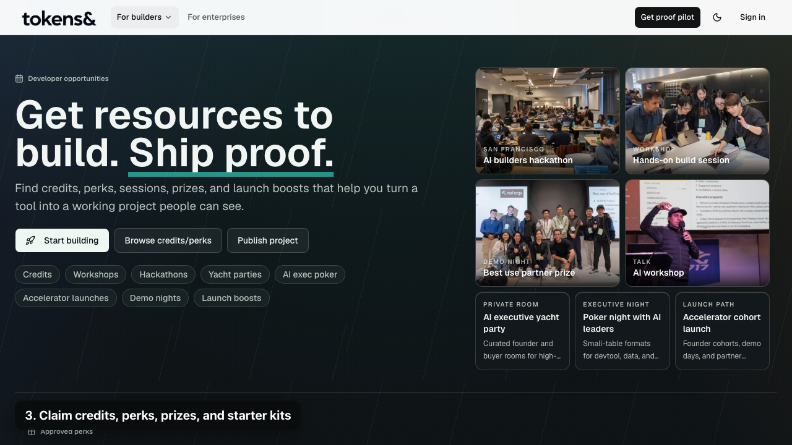Screen dimensions: 792x445
Task: Click the Claim credits, perks, prizes heading
Action: coord(158,415)
